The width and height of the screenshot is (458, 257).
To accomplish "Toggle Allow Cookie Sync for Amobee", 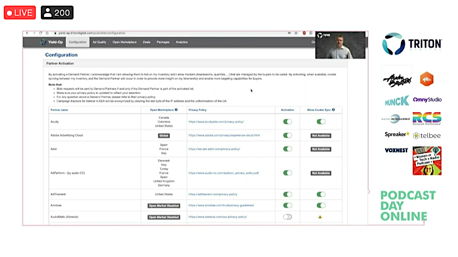I will pyautogui.click(x=320, y=206).
